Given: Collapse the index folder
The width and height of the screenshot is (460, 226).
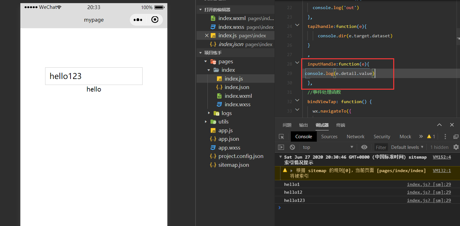Looking at the screenshot, I should pos(209,70).
